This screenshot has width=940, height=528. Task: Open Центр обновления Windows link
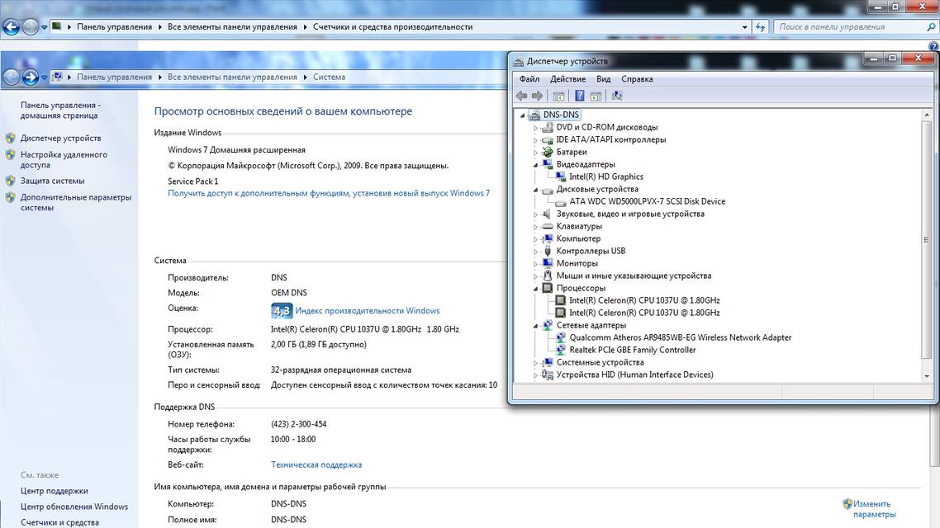pyautogui.click(x=74, y=507)
